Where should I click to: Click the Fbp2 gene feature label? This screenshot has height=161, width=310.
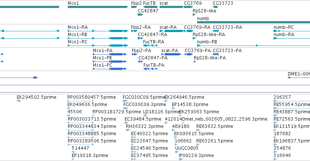point(136,3)
